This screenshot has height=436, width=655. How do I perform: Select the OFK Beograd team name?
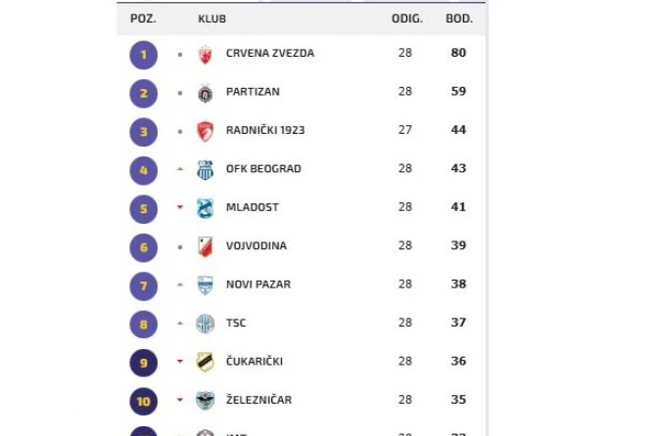[263, 169]
